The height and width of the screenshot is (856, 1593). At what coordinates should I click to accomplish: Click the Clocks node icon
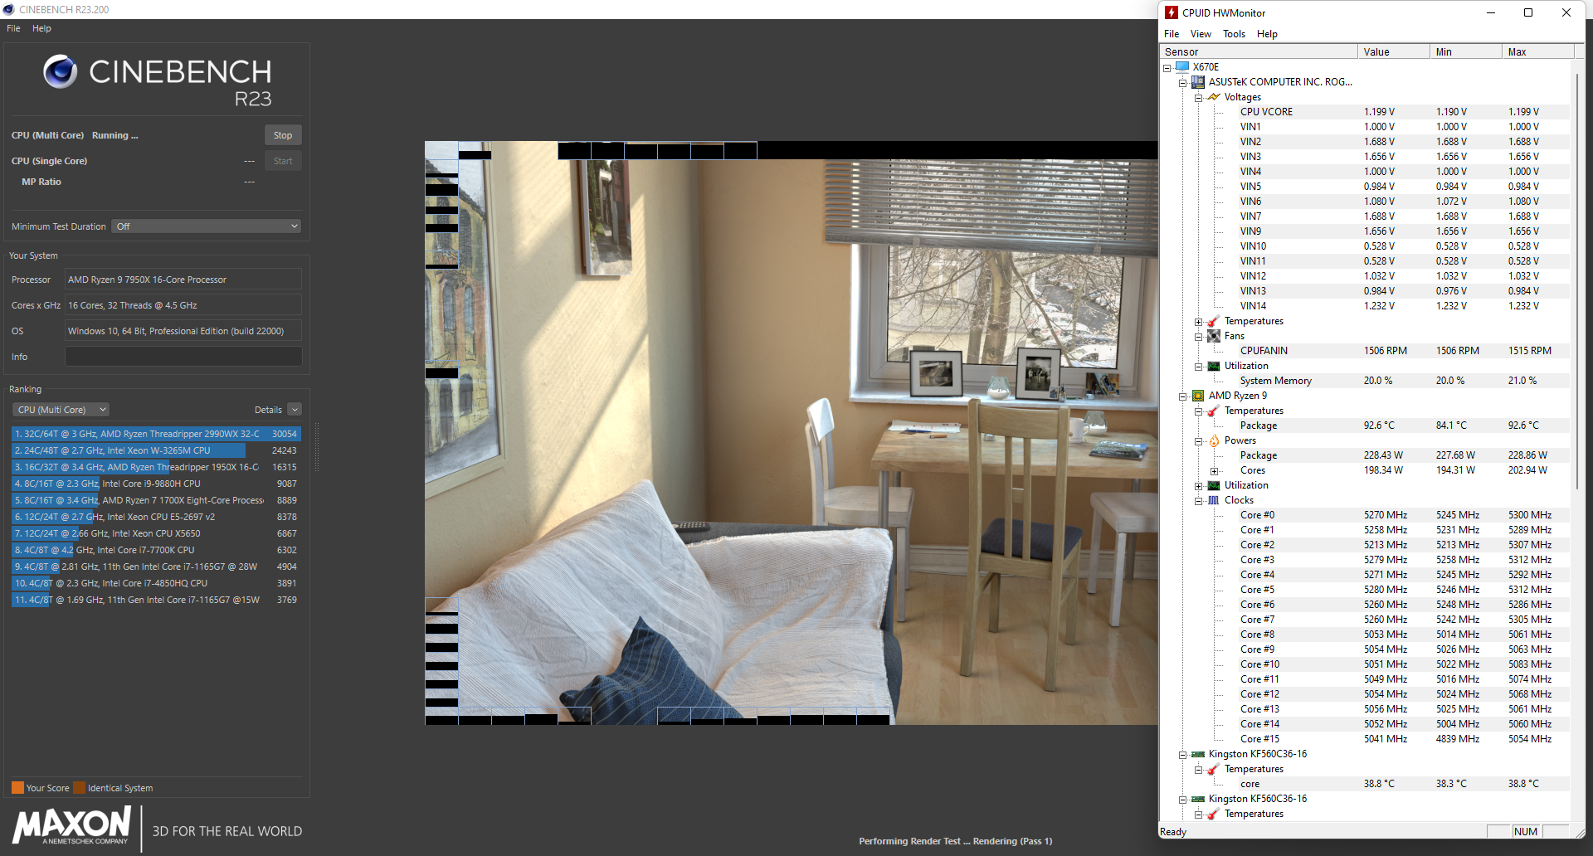click(1214, 500)
